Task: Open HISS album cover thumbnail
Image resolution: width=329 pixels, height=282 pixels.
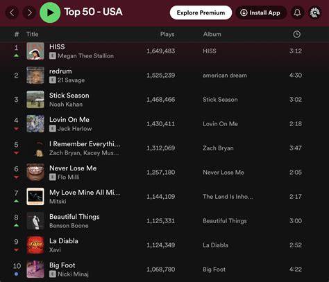Action: 35,51
